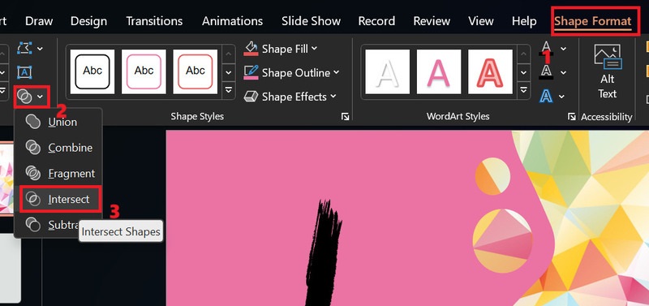Click the Shape Fill paint bucket icon
Image resolution: width=649 pixels, height=306 pixels.
(x=251, y=49)
